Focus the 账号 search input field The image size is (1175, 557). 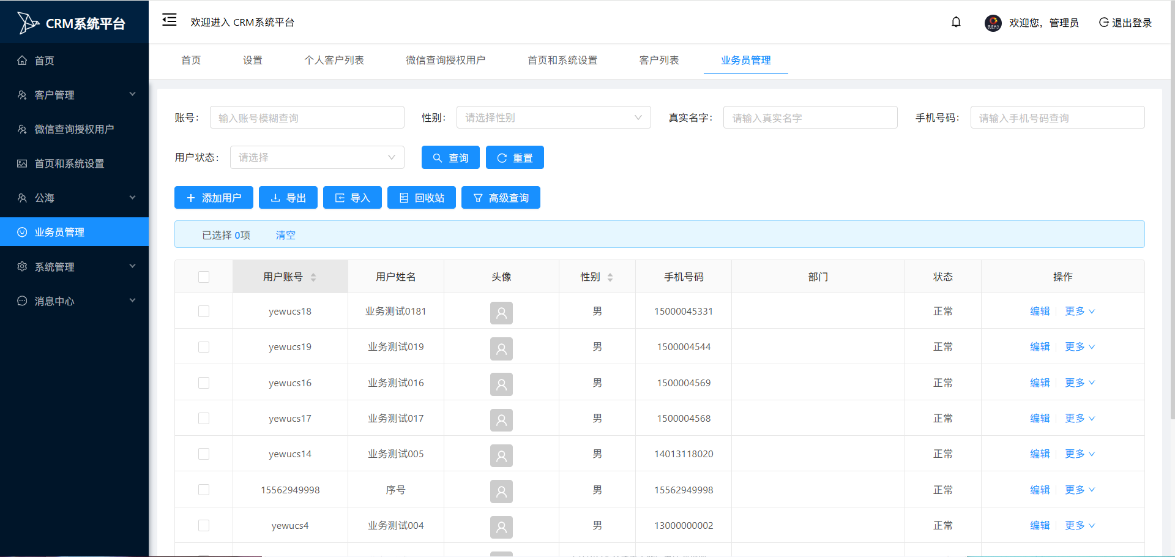tap(307, 118)
